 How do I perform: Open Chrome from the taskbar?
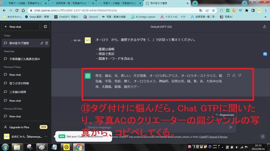point(79,147)
